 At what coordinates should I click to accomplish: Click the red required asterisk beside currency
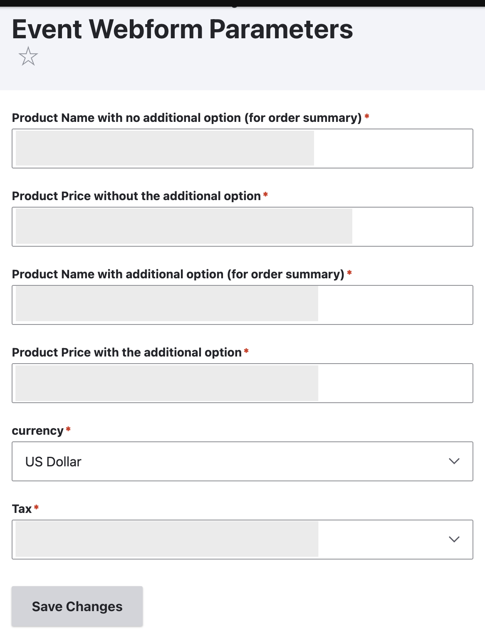tap(68, 429)
